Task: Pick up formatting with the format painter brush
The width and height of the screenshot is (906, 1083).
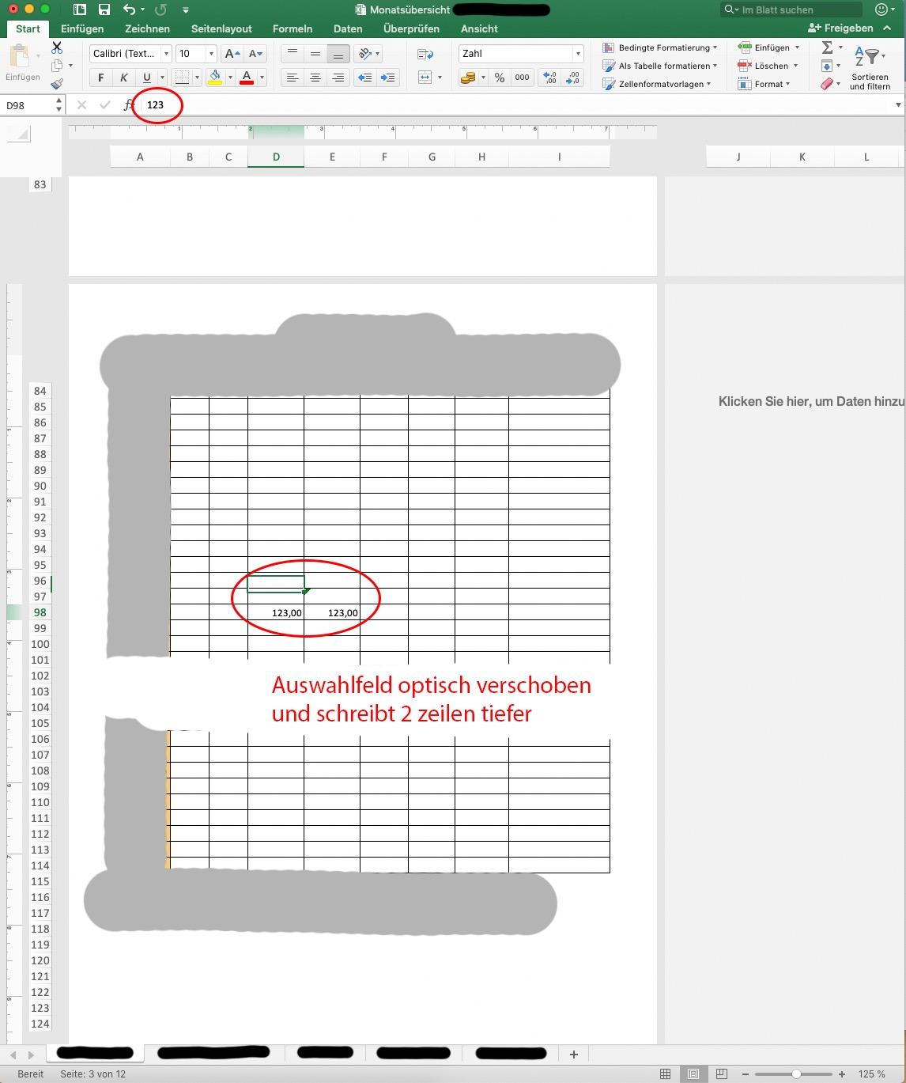Action: (x=57, y=84)
